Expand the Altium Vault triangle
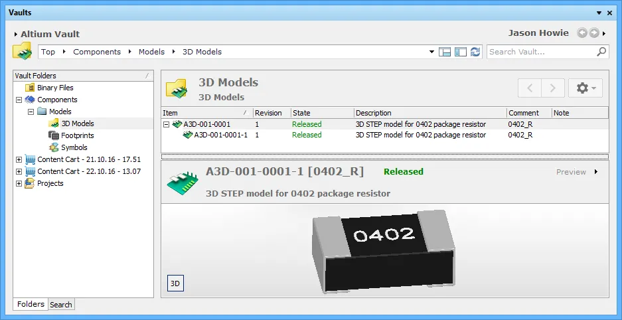Screen dimensions: 622x320 15,35
